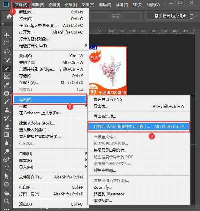Select the Hand tool
The height and width of the screenshot is (211, 200).
click(x=7, y=193)
